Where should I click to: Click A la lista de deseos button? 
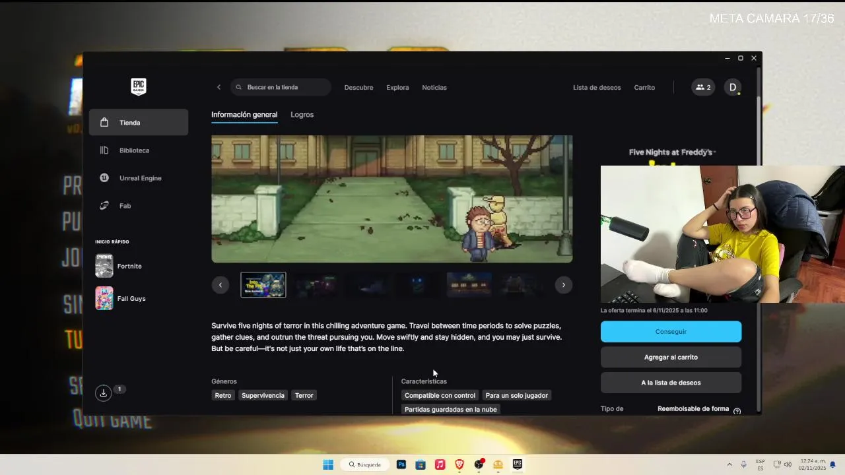(671, 383)
